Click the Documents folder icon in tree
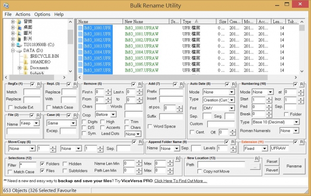Viewport: 311px width, 196px height. point(26,68)
